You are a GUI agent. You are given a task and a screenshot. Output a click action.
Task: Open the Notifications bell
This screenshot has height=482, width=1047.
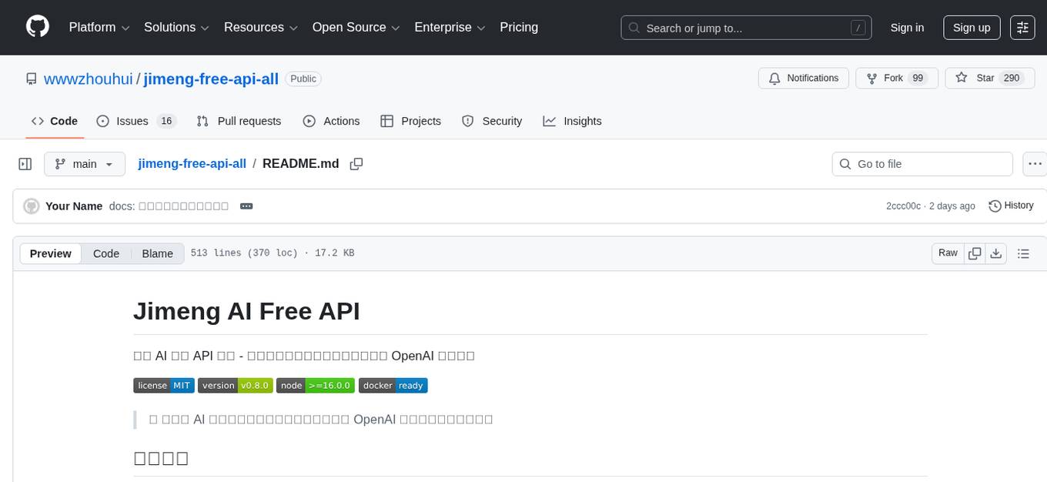(x=803, y=78)
